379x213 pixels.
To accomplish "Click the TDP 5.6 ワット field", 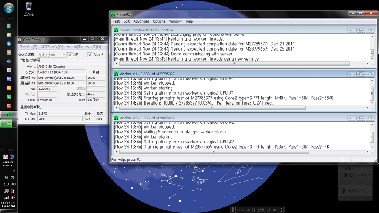I will [96, 100].
